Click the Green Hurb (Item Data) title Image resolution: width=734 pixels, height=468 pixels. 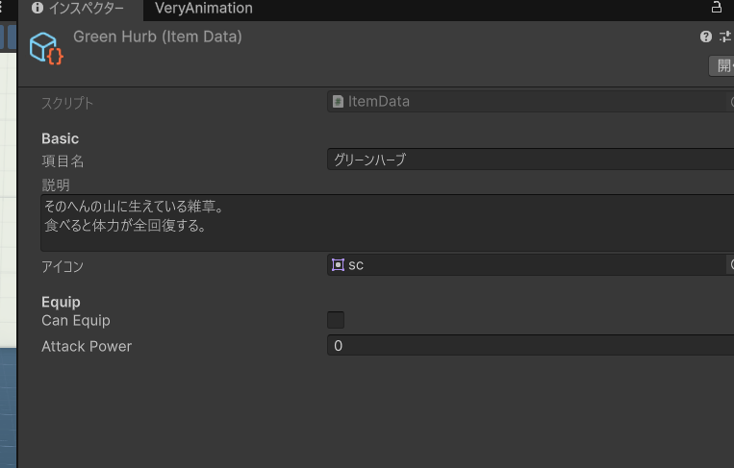point(158,37)
